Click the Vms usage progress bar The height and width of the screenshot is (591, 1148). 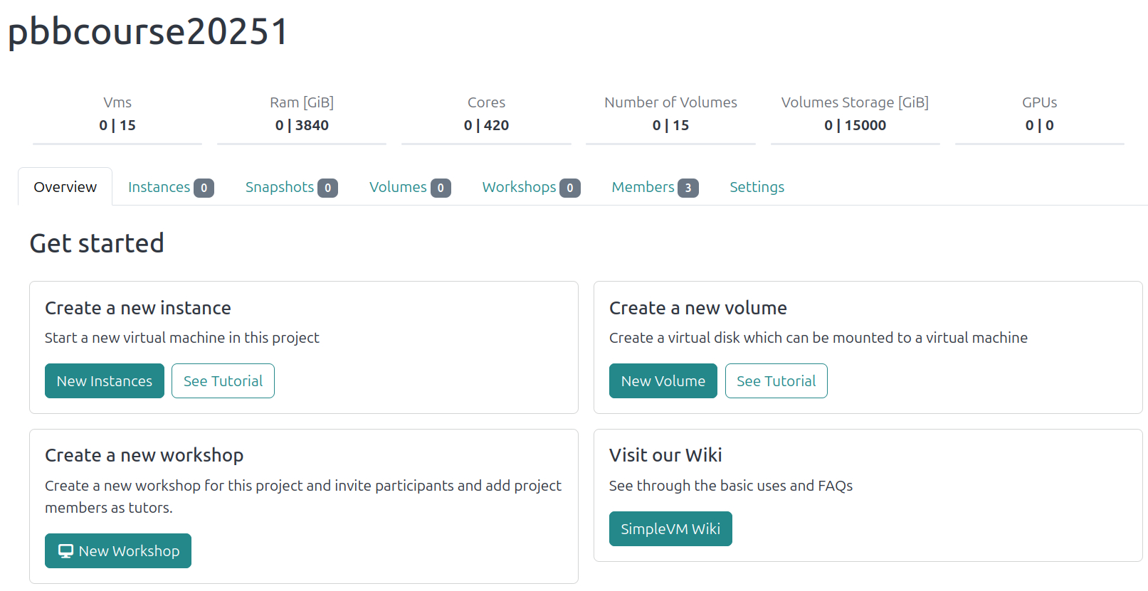click(x=117, y=144)
